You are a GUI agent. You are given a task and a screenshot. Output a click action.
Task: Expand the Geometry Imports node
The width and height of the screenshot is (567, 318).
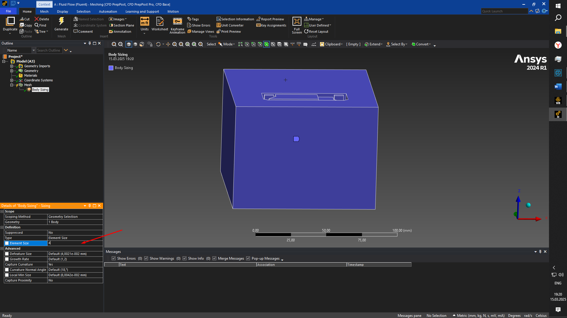coord(12,66)
